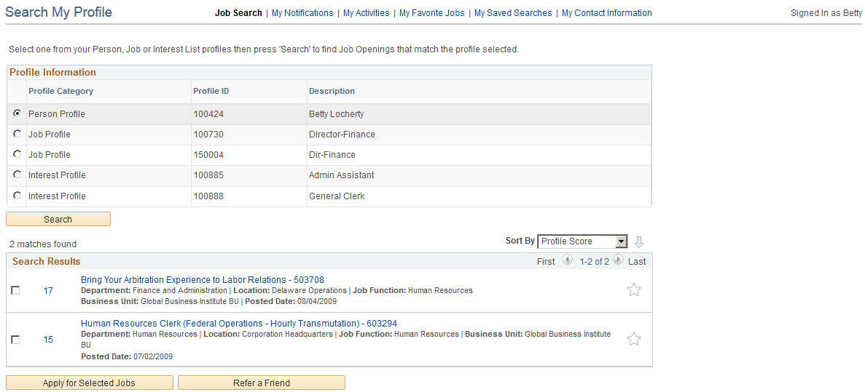Open My Saved Searches
The height and width of the screenshot is (392, 865).
513,12
